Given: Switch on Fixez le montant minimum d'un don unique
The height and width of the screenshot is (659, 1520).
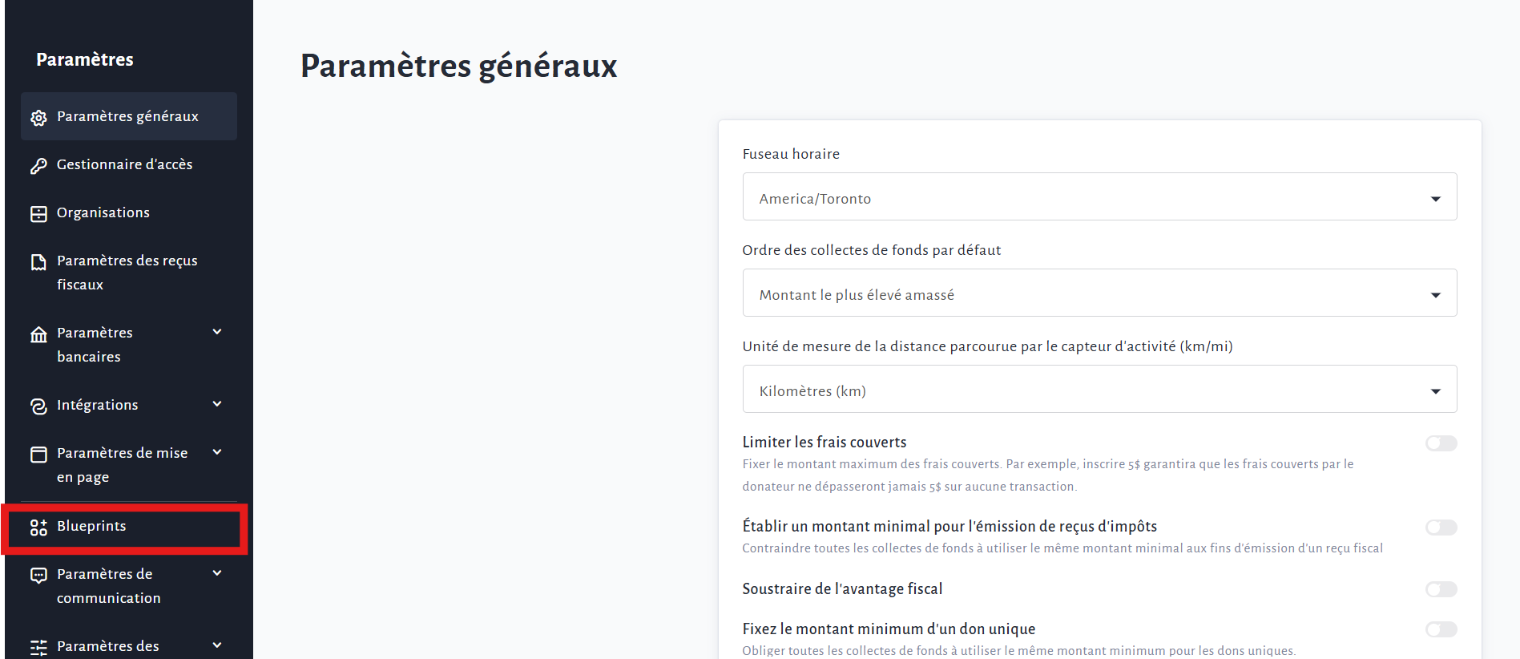Looking at the screenshot, I should (x=1441, y=630).
